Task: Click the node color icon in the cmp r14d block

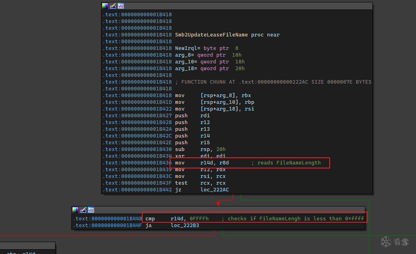Action: [x=75, y=210]
